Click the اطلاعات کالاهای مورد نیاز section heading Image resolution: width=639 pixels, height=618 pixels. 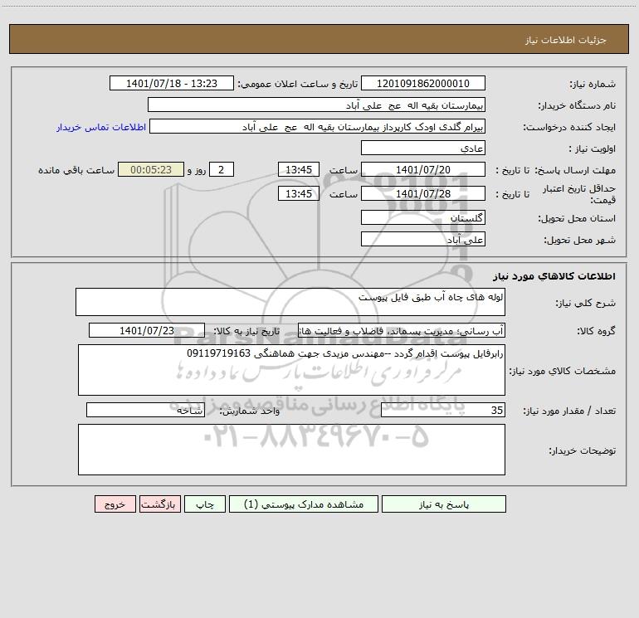(554, 276)
